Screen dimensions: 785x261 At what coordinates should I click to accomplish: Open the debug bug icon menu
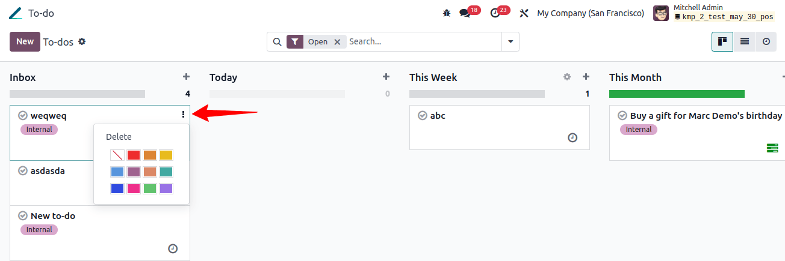pyautogui.click(x=446, y=13)
